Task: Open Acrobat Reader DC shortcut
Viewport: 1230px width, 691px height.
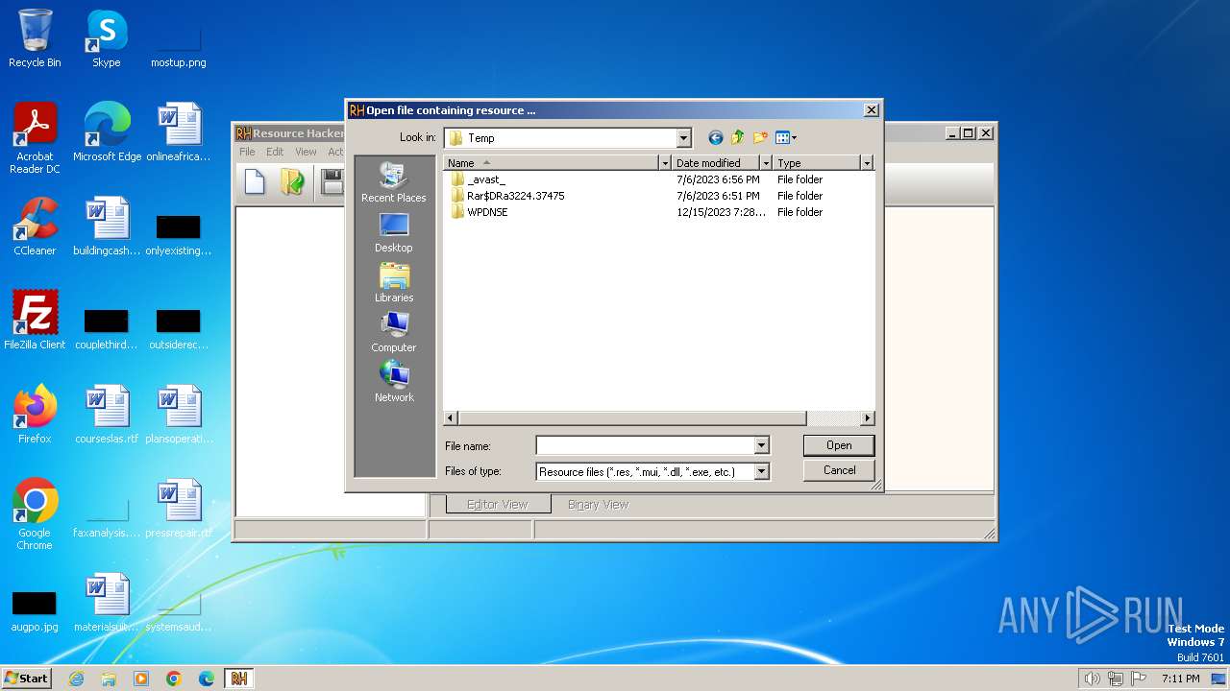Action: [x=35, y=138]
